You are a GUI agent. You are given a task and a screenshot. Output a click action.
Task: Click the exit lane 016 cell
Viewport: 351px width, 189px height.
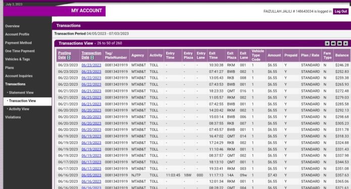point(243,91)
